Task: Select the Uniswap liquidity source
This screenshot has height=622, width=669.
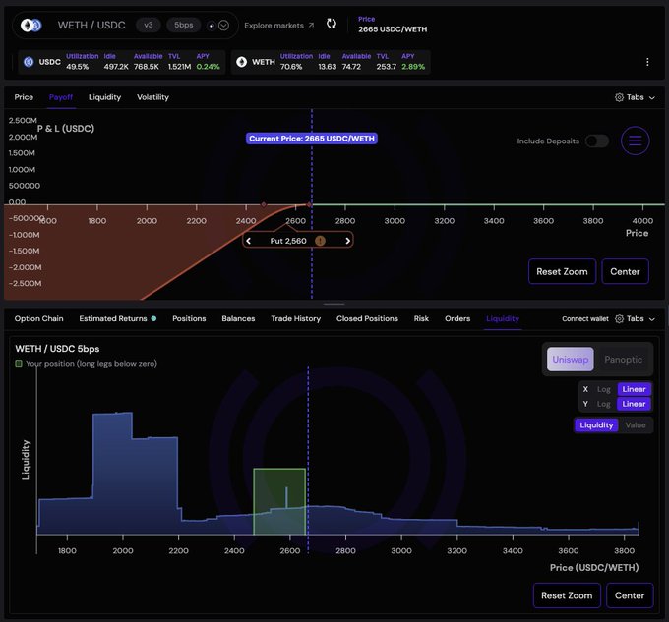Action: click(x=570, y=359)
